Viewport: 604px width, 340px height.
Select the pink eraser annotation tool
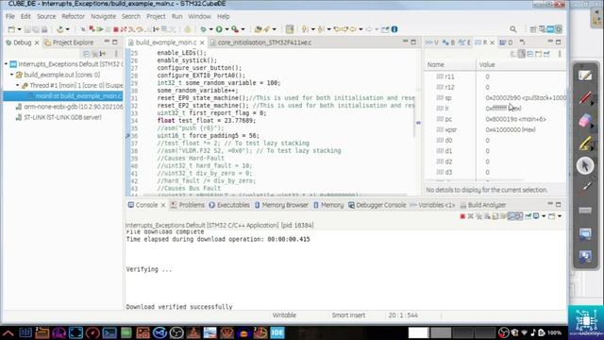pos(585,121)
